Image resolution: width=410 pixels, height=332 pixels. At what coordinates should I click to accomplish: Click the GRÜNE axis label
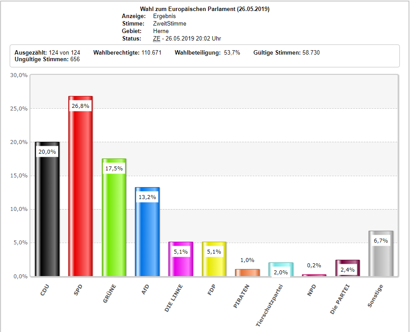[109, 294]
